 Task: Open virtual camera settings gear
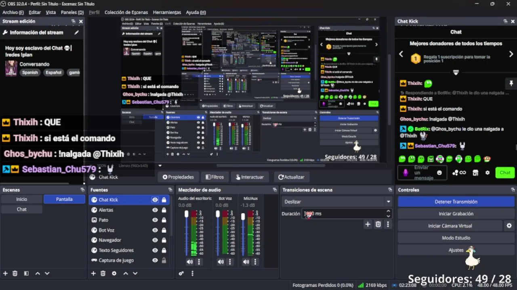click(509, 226)
